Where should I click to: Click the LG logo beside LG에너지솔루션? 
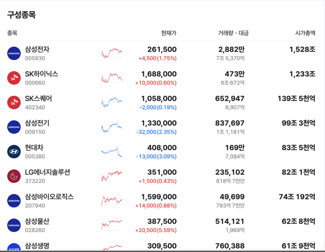14,176
